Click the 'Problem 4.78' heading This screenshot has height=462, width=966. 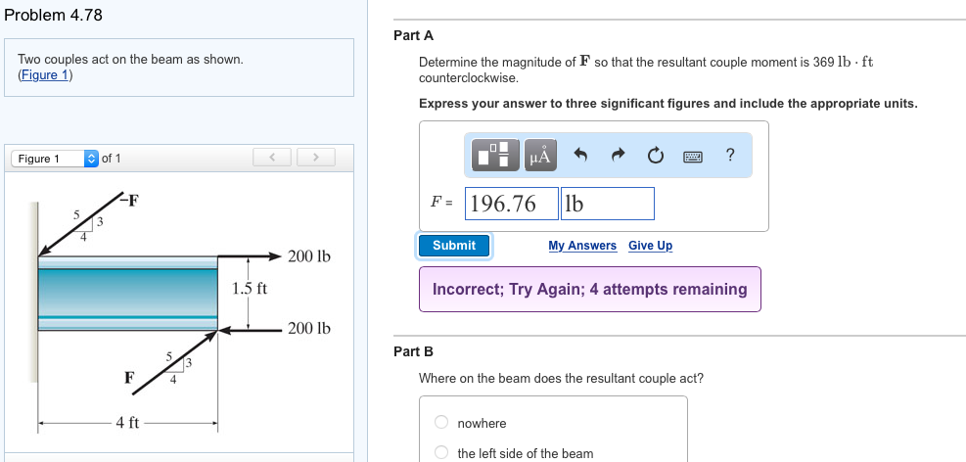[x=53, y=15]
